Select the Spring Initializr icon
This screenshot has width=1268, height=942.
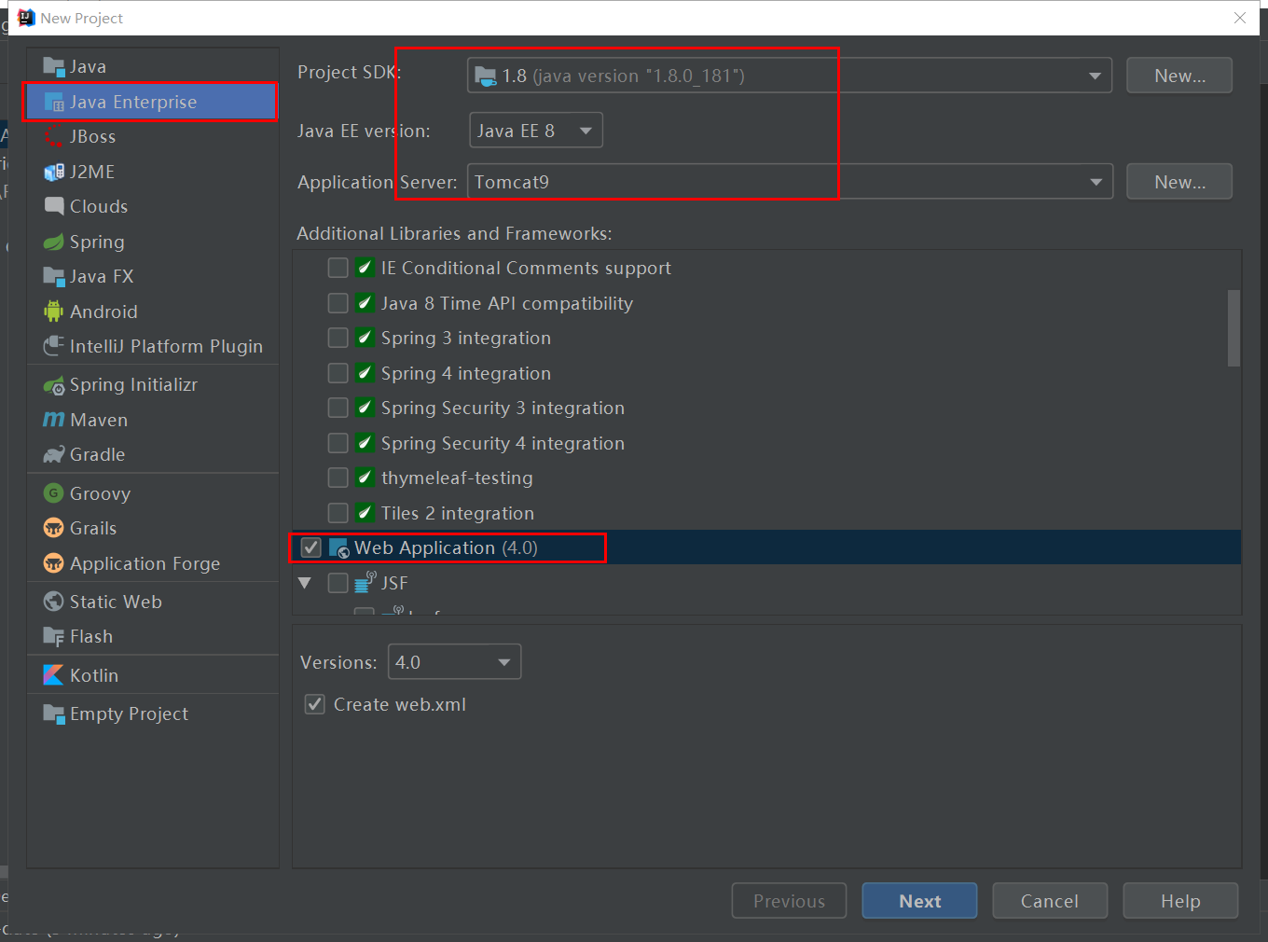(x=54, y=384)
